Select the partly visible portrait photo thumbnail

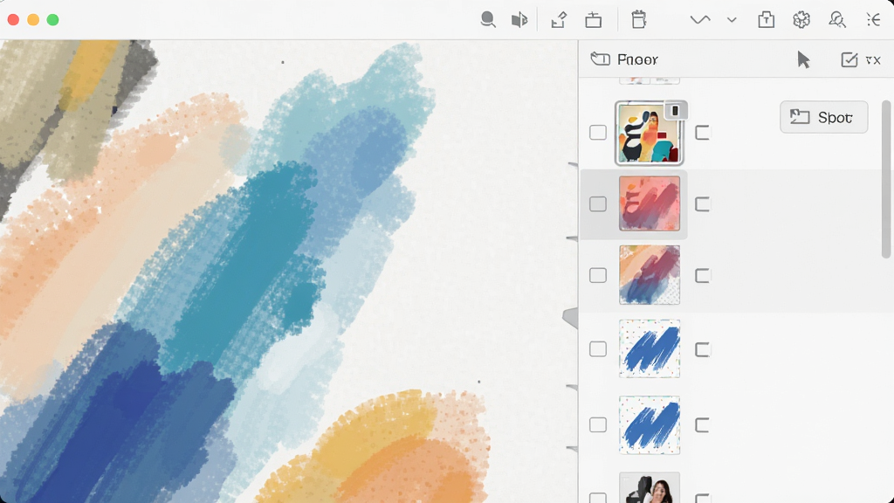tap(650, 487)
